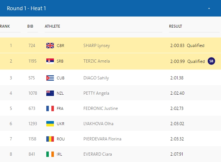Click the Romania flag icon

(50, 139)
